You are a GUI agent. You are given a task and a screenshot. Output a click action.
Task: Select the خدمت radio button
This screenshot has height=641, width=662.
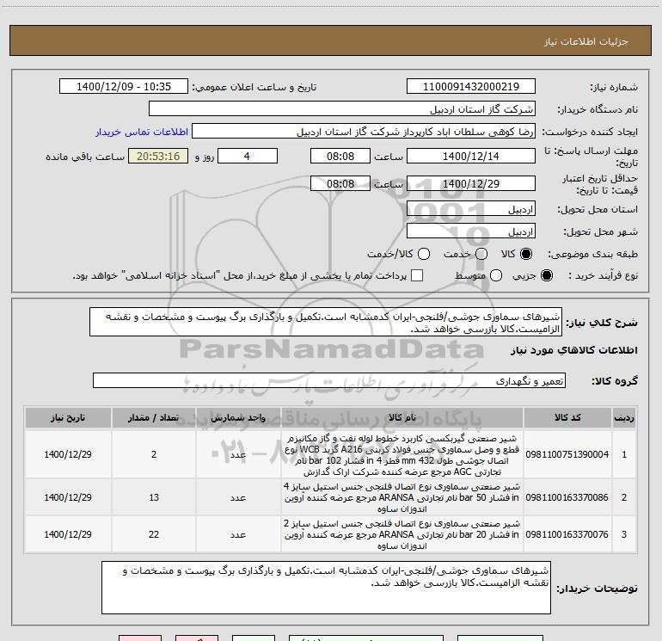pyautogui.click(x=481, y=254)
